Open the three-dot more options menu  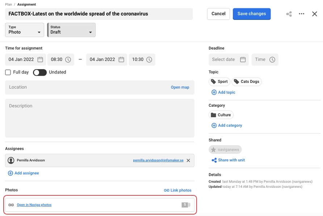coord(302,14)
